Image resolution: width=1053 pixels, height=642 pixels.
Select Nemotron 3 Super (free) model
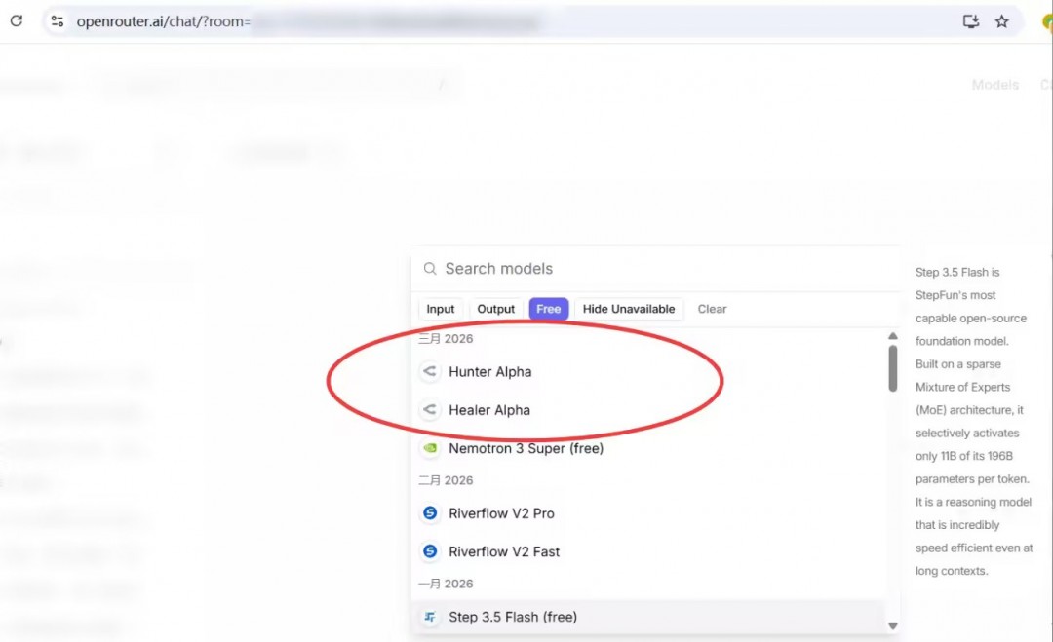point(649,448)
